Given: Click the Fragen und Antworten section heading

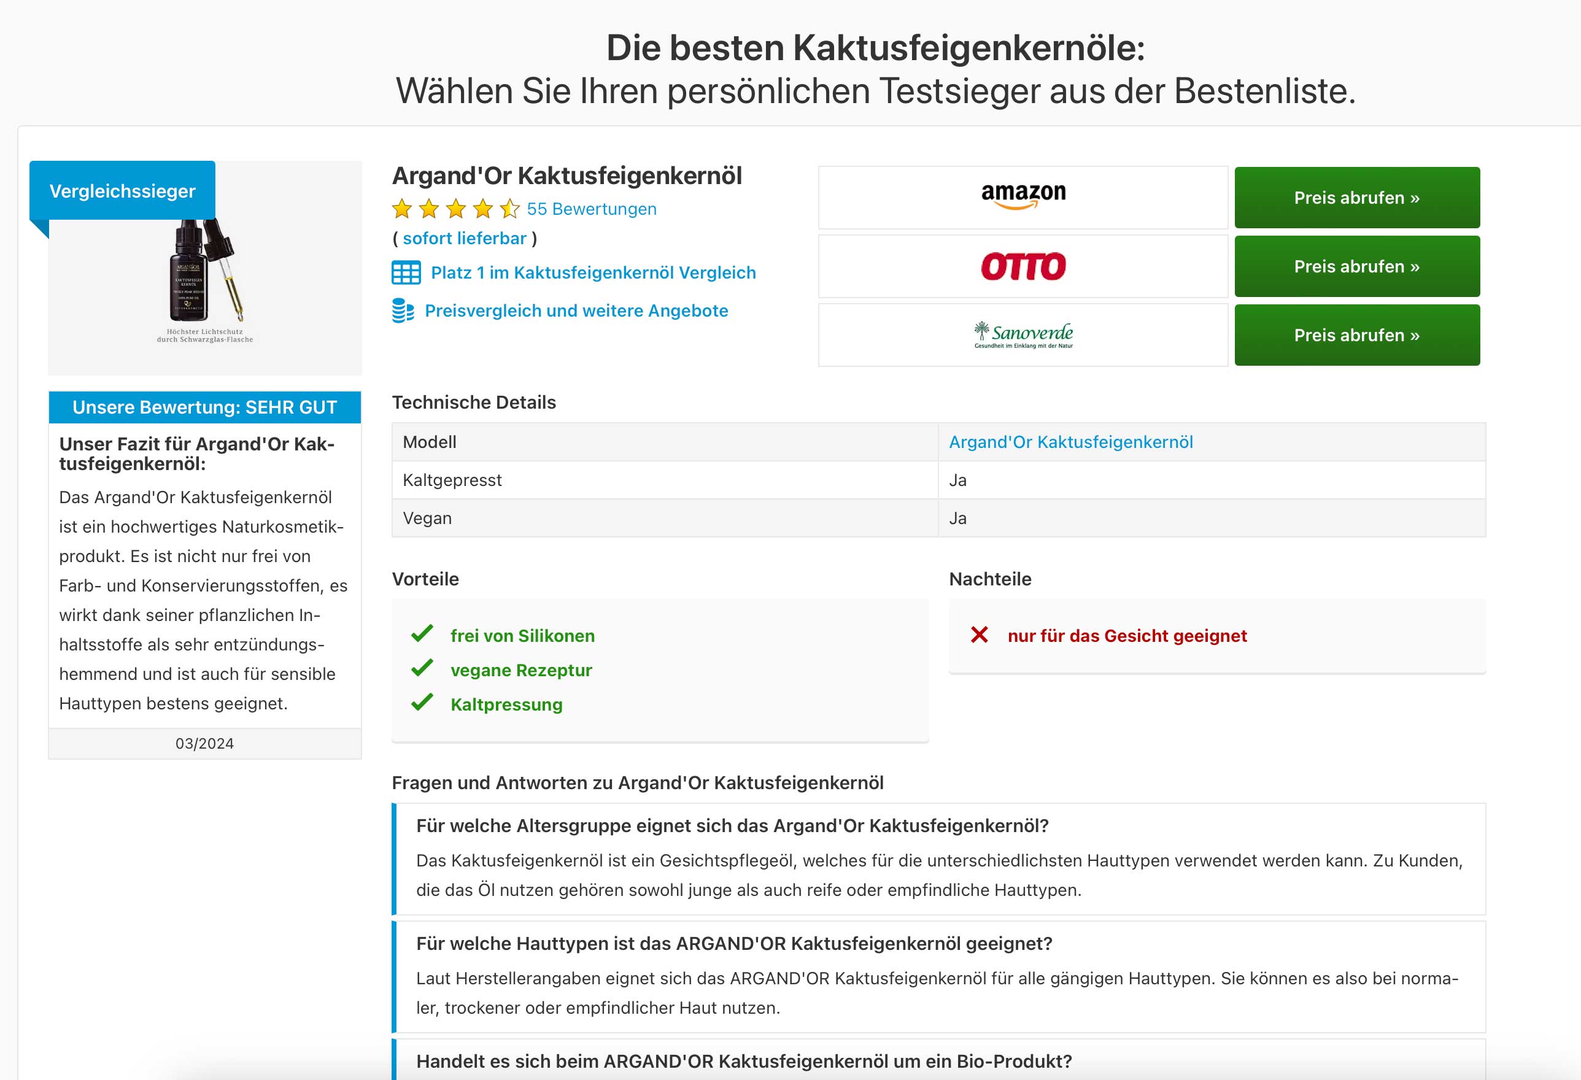Looking at the screenshot, I should point(638,783).
